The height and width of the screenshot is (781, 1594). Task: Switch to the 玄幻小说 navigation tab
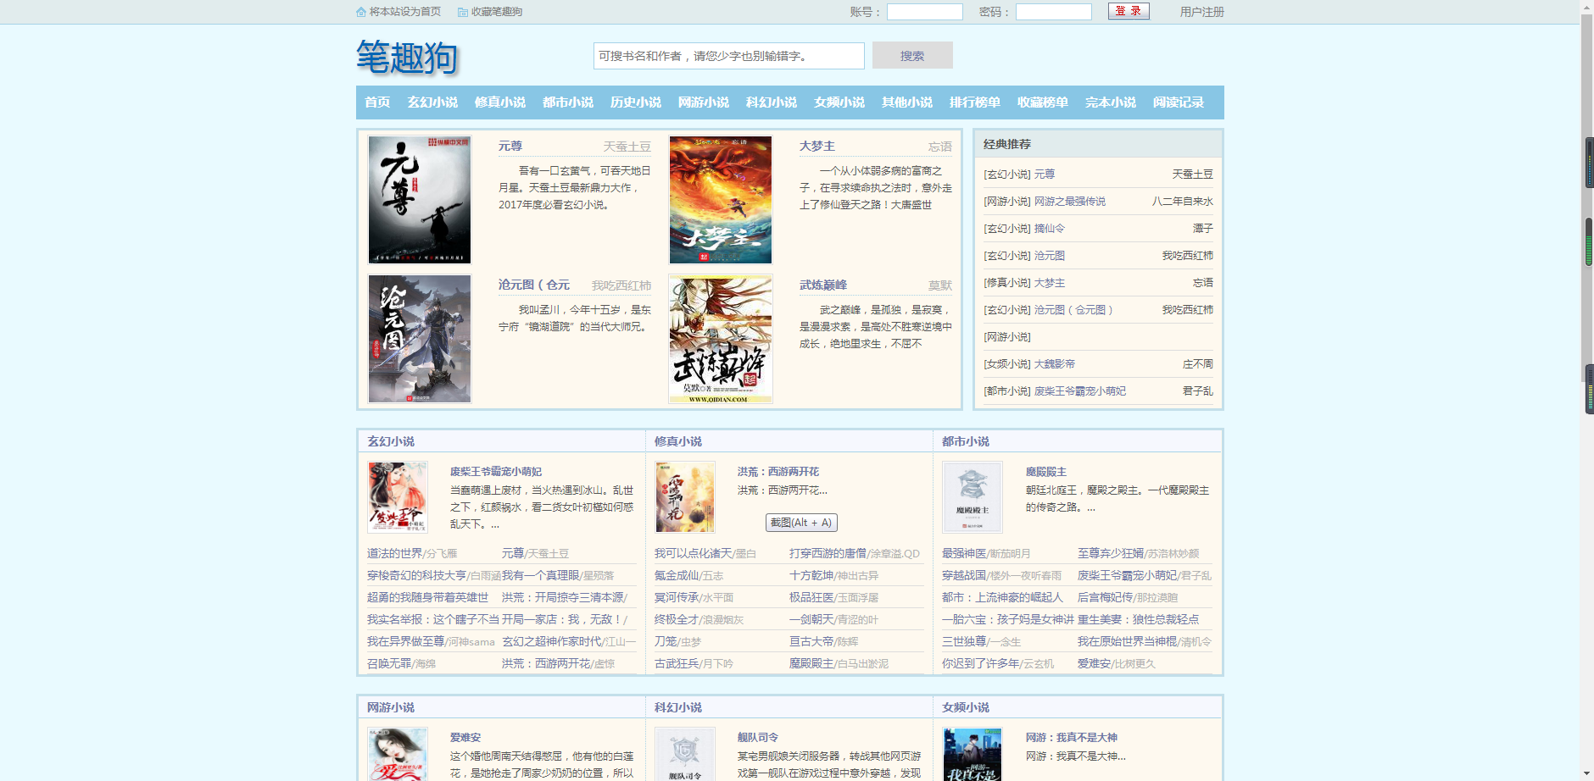click(x=432, y=102)
